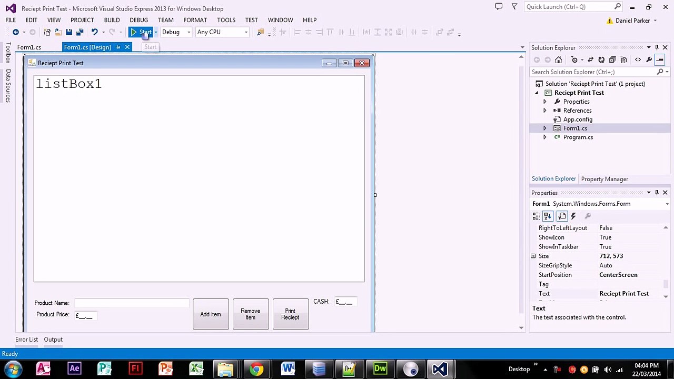Toggle auto-hide pin on Solution Explorer
Image resolution: width=674 pixels, height=379 pixels.
coord(657,48)
